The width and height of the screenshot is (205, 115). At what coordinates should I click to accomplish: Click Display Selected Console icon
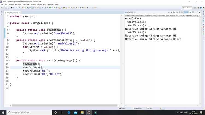coord(193,12)
